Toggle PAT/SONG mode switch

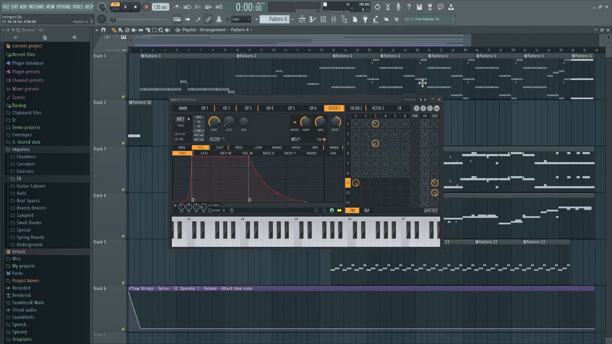pos(115,7)
